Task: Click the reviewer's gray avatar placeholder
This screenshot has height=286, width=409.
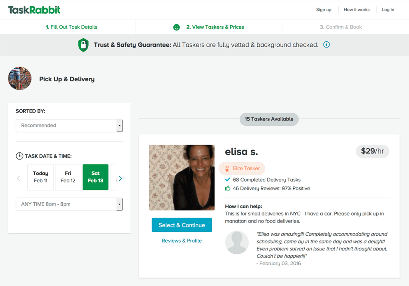Action: click(237, 243)
